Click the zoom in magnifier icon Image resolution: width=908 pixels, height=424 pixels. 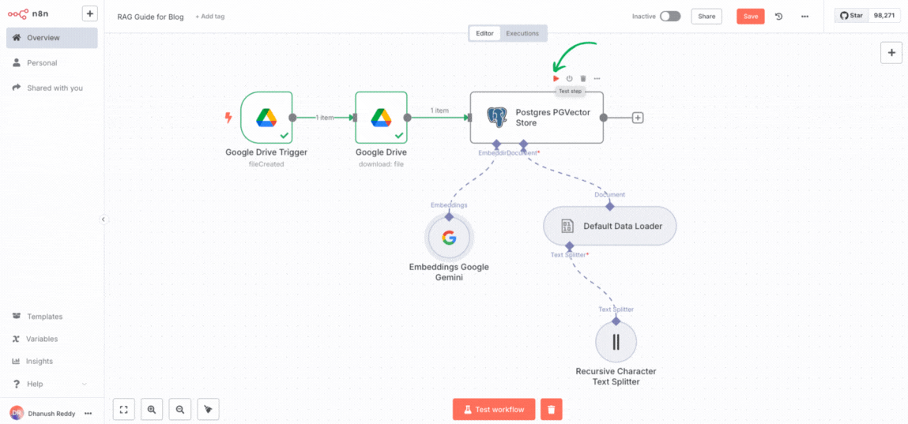[x=152, y=409]
